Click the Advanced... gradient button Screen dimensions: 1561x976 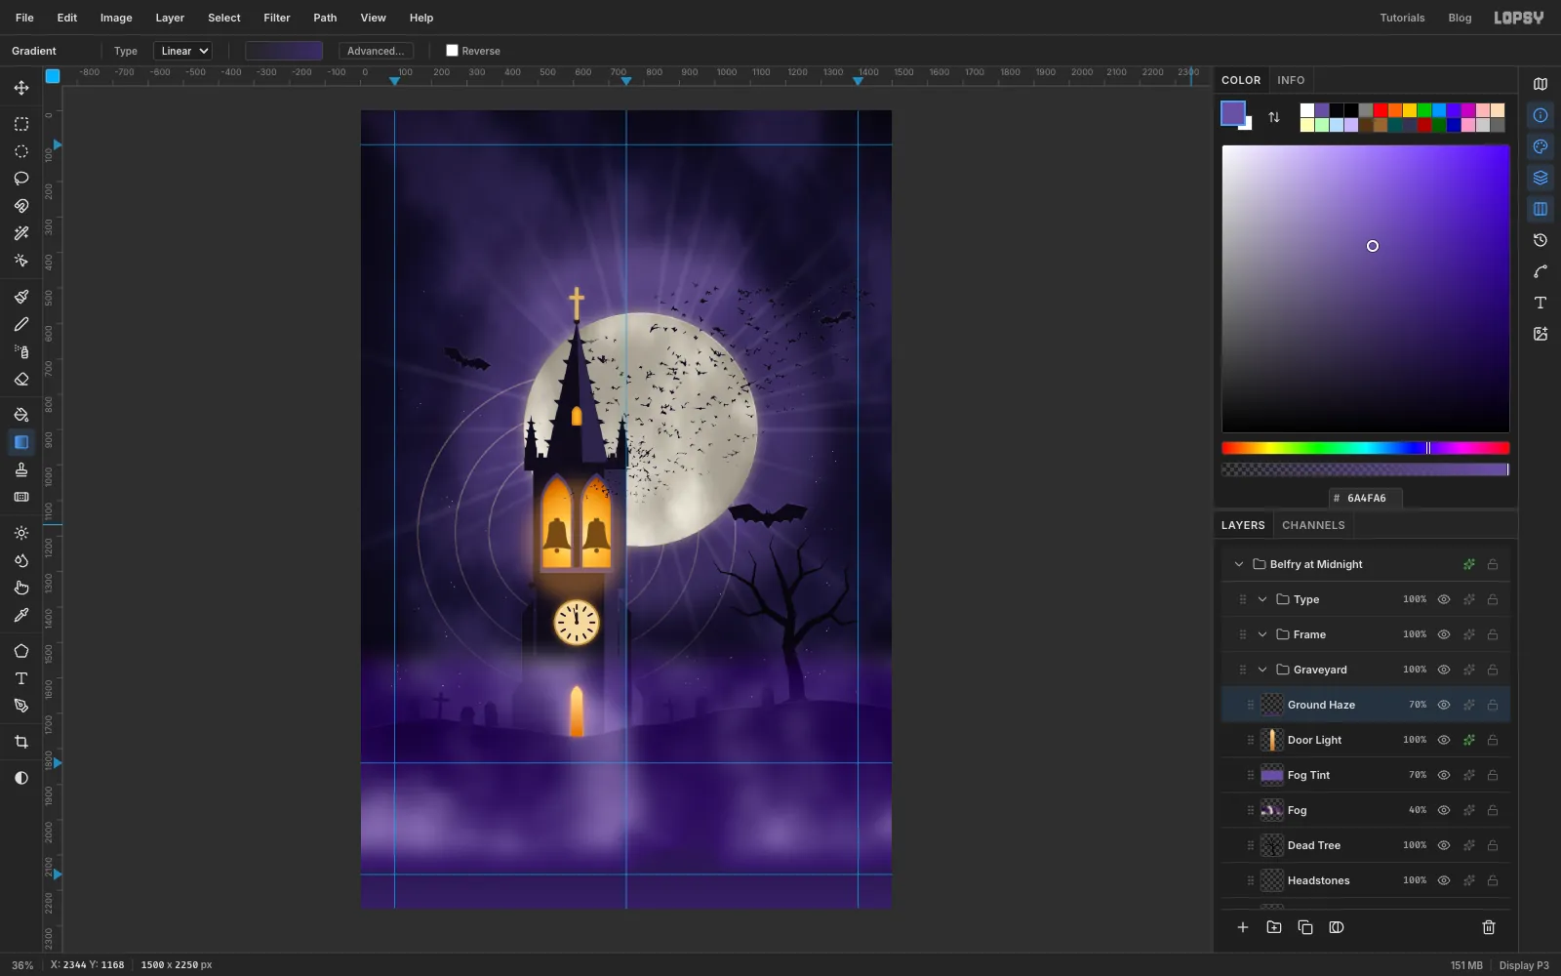376,51
